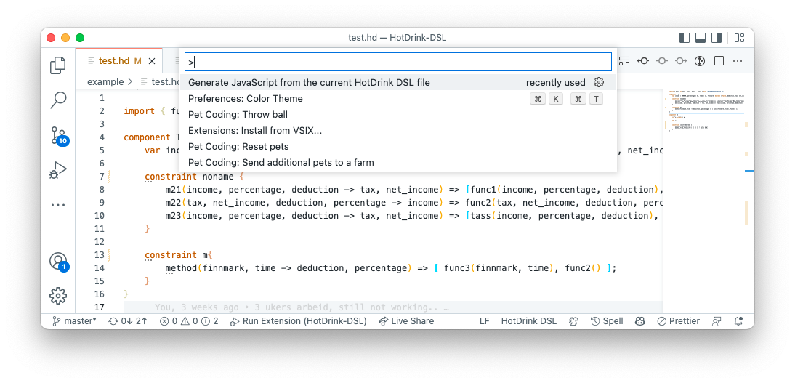Choose Pet Coding: Send additional pets to a farm
795x383 pixels.
(398, 162)
